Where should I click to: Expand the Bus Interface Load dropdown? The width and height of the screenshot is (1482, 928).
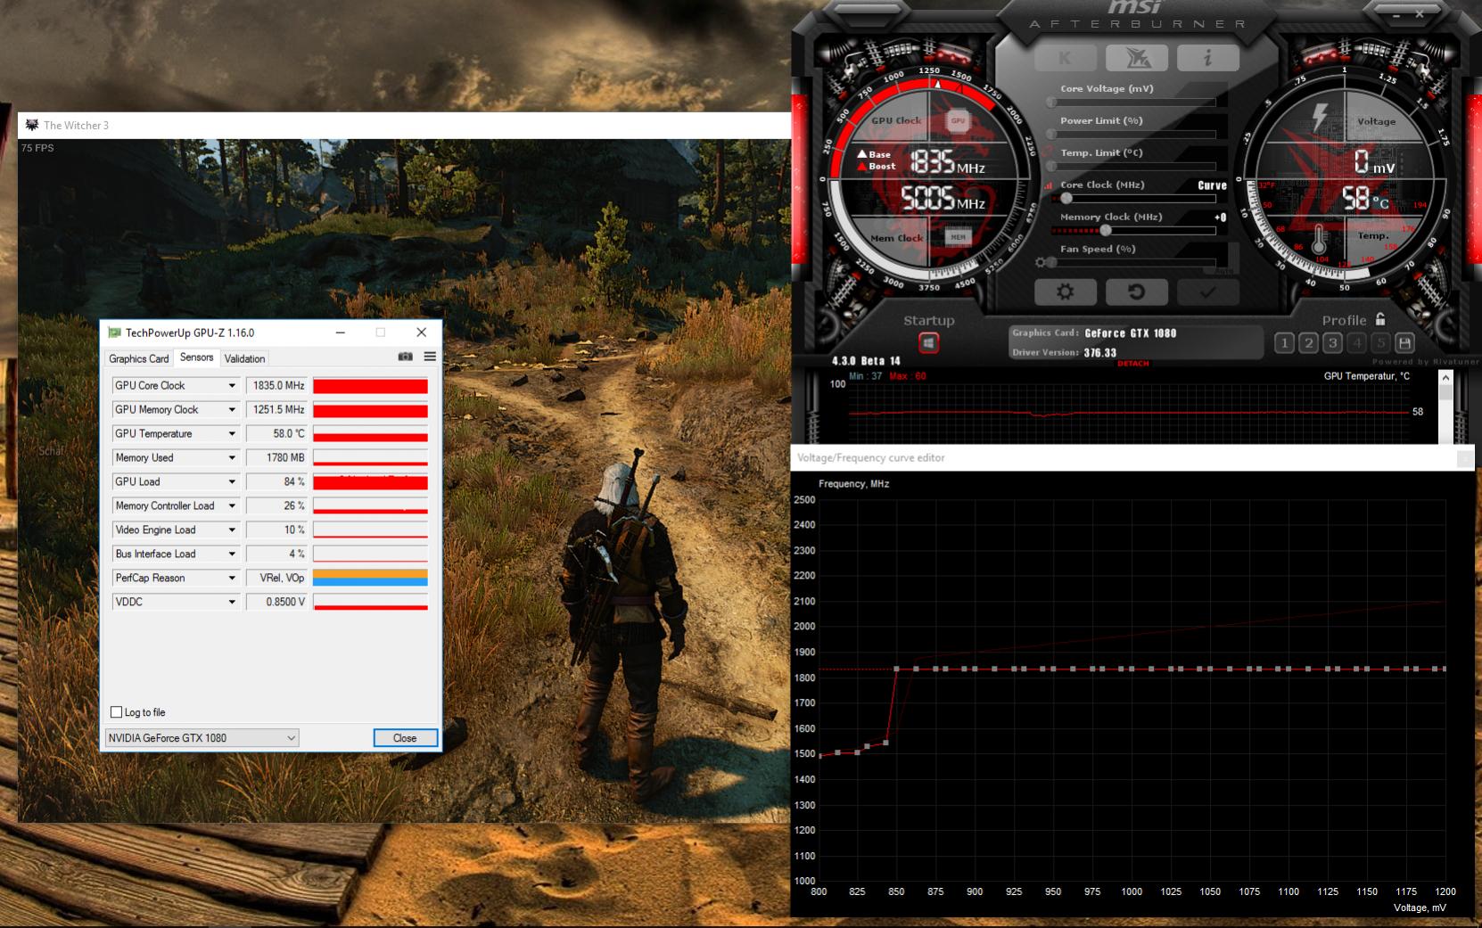click(232, 554)
